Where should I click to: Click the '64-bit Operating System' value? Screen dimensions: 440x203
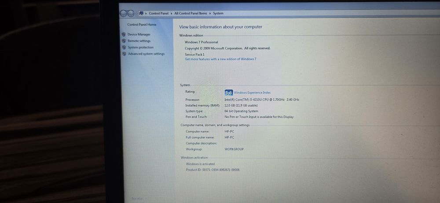241,111
